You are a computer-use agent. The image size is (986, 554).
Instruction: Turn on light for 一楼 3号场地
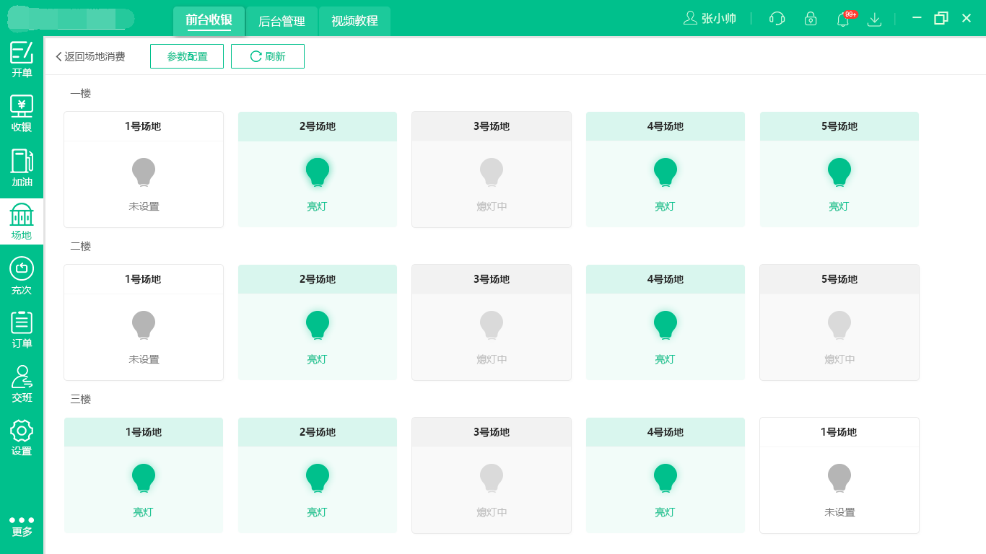(492, 173)
